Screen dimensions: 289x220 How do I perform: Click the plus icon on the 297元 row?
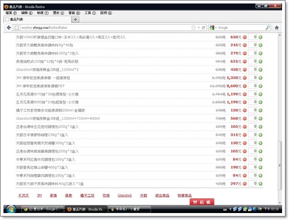[261, 184]
